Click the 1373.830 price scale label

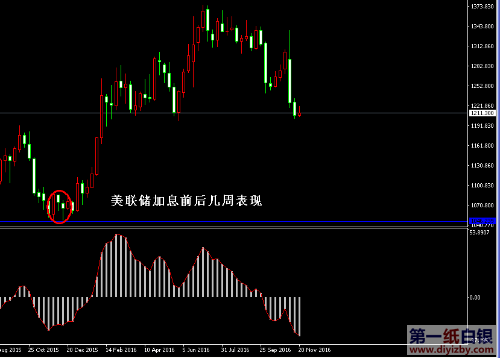tap(483, 7)
